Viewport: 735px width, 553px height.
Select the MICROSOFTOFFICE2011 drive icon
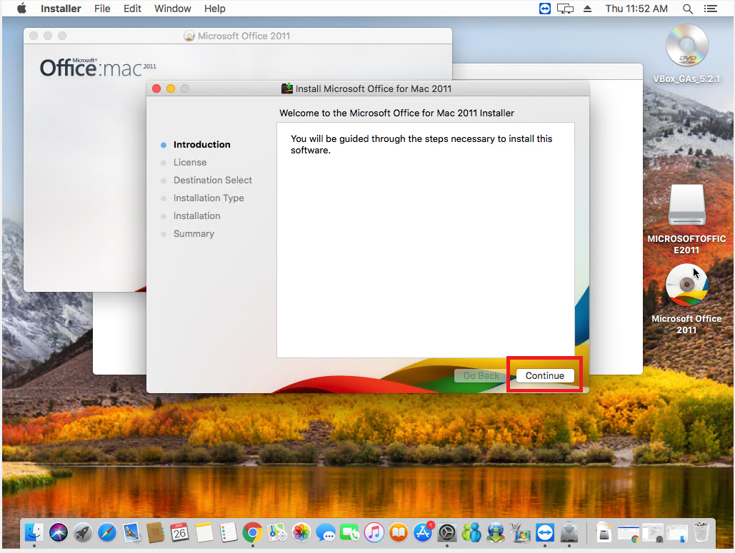pyautogui.click(x=686, y=206)
